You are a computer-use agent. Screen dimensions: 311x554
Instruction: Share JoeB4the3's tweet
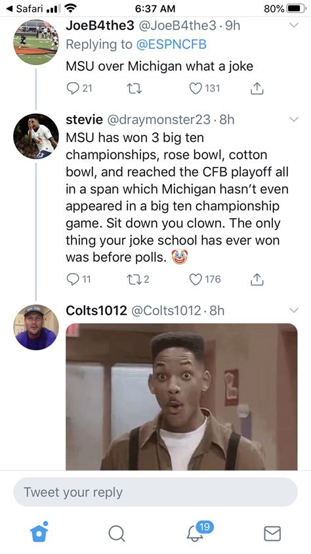tap(257, 88)
